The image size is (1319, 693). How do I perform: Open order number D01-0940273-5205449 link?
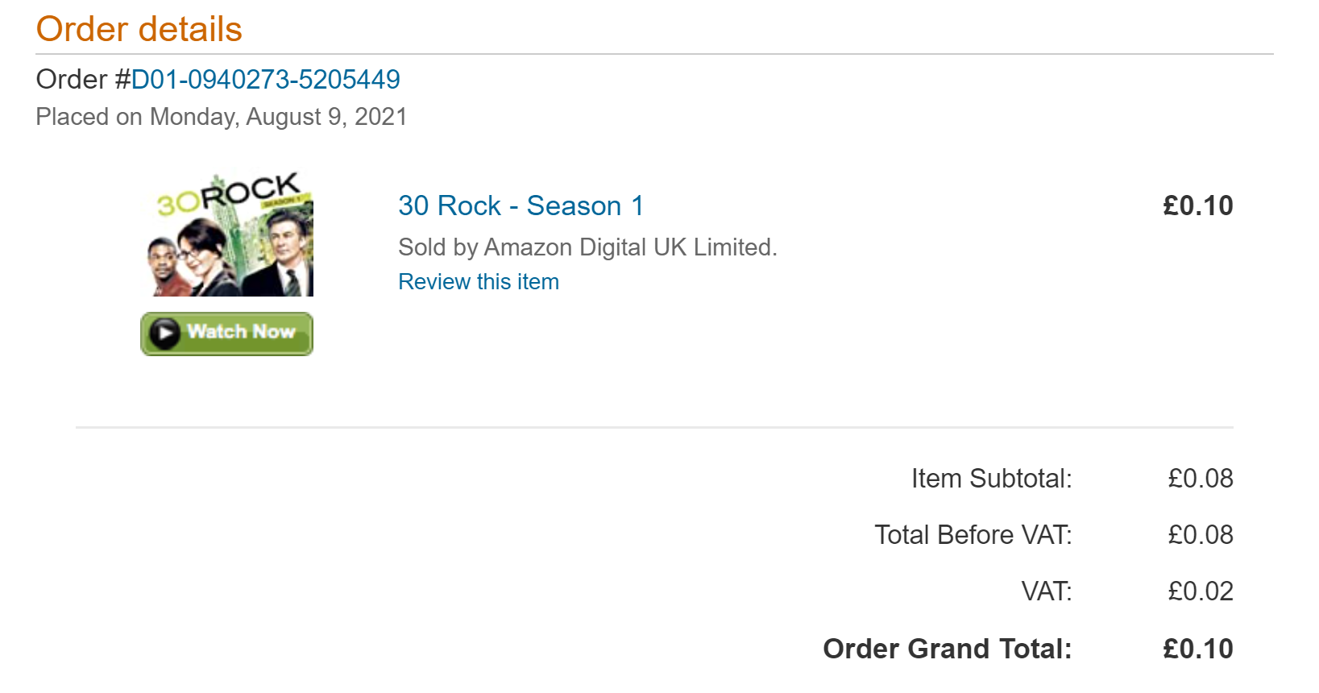pyautogui.click(x=266, y=80)
